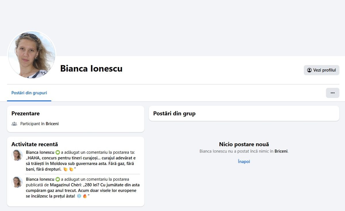The image size is (345, 211).
Task: Select the "Postări din grupuri" tab
Action: click(29, 93)
